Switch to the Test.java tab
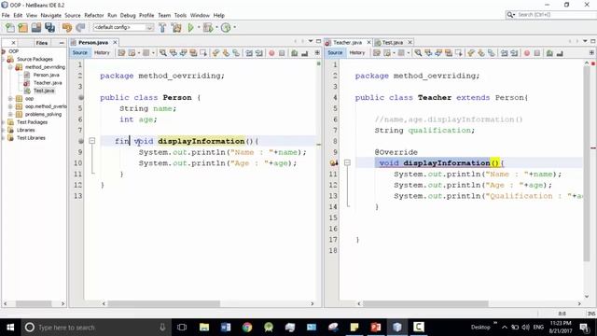597x336 pixels. coord(392,42)
